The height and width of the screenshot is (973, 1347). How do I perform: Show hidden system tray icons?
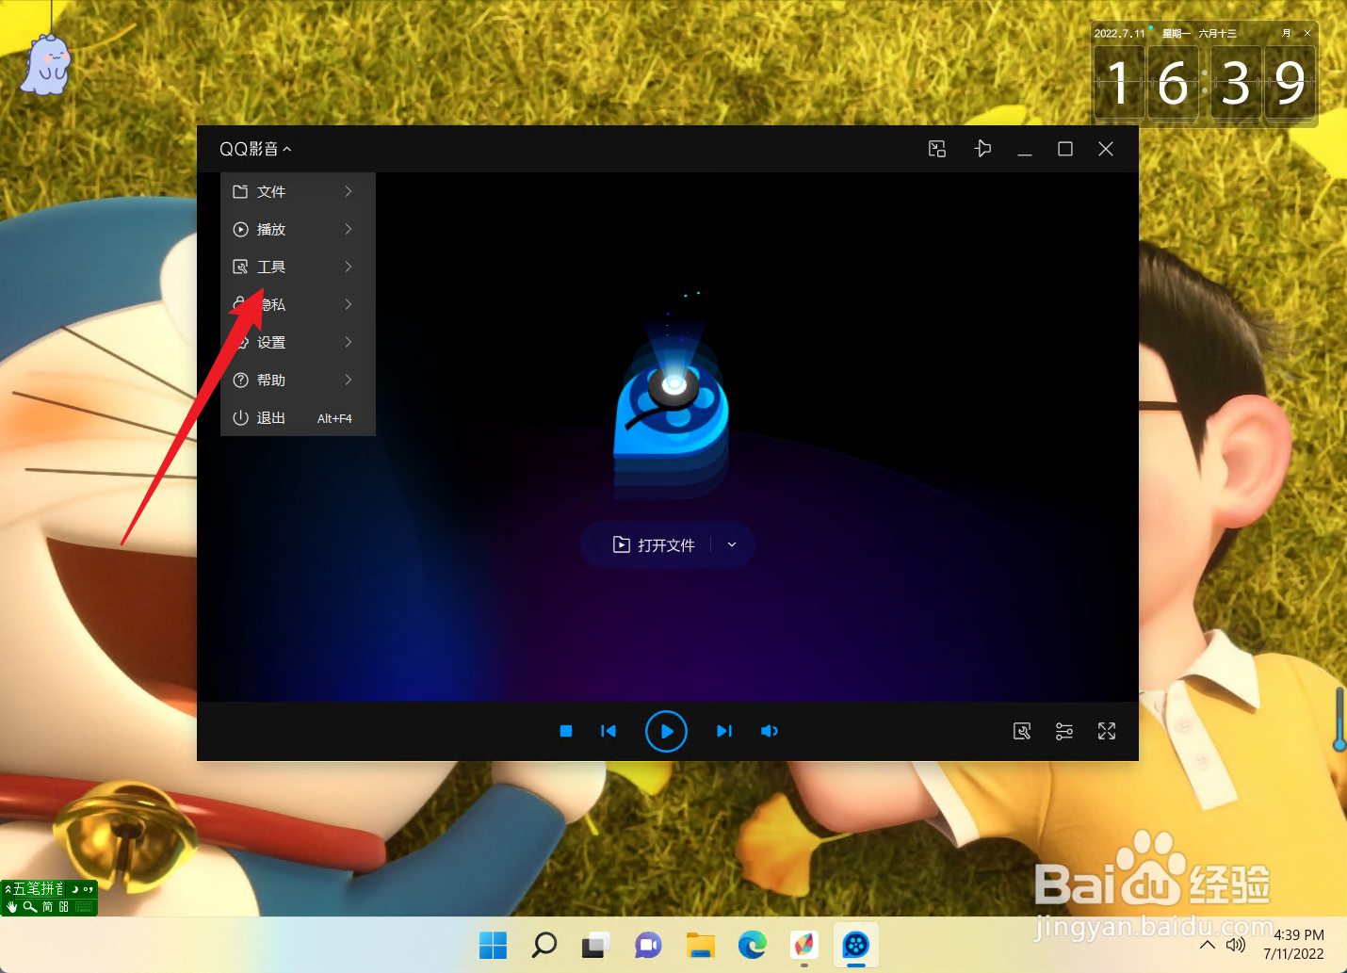[1208, 945]
